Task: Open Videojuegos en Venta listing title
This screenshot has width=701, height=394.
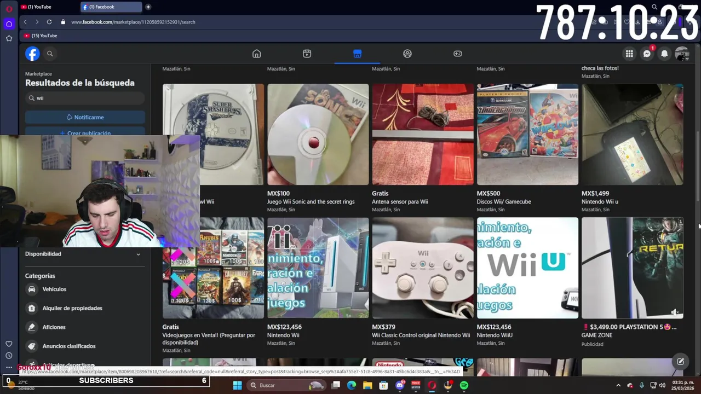Action: coord(209,339)
